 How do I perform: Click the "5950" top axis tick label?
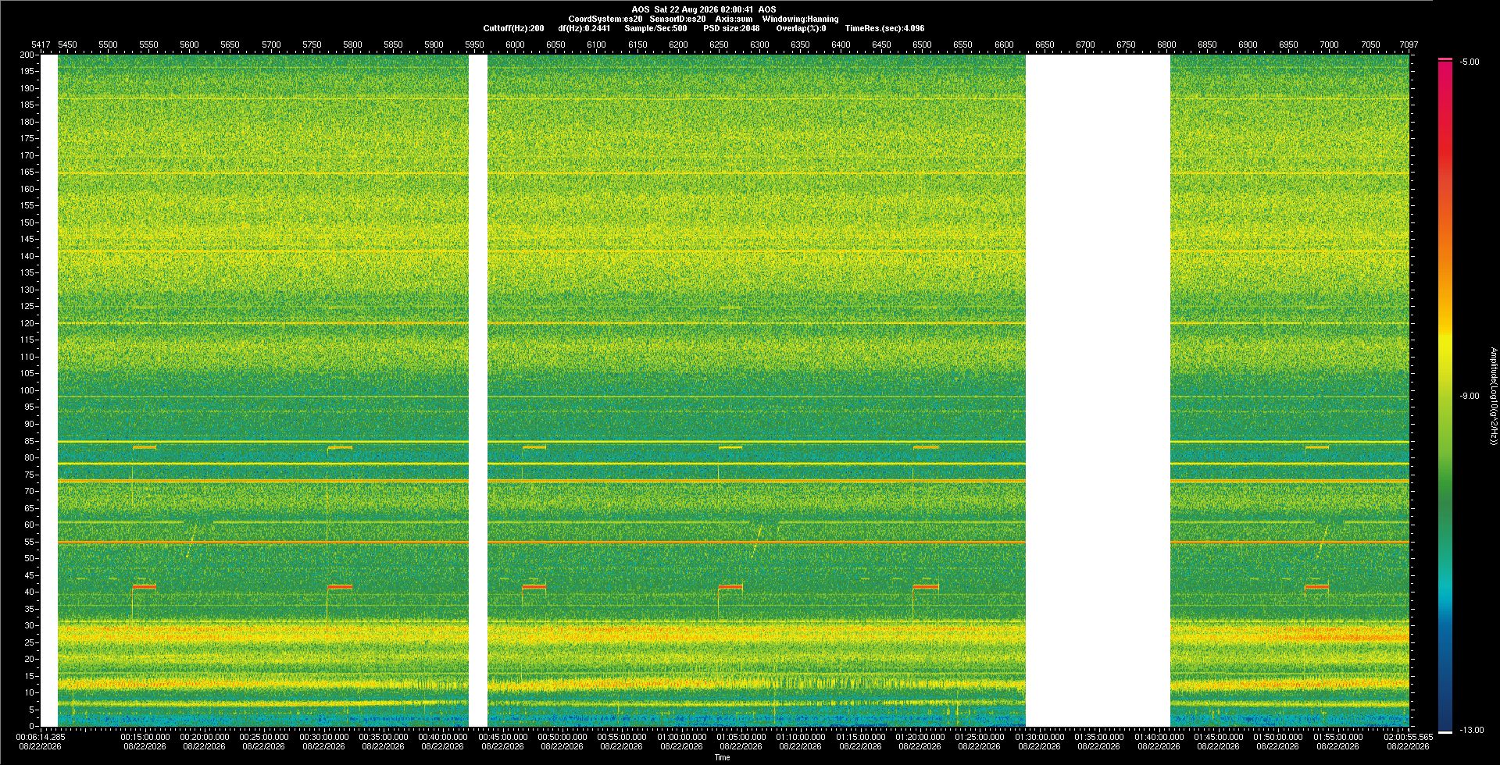pos(474,44)
